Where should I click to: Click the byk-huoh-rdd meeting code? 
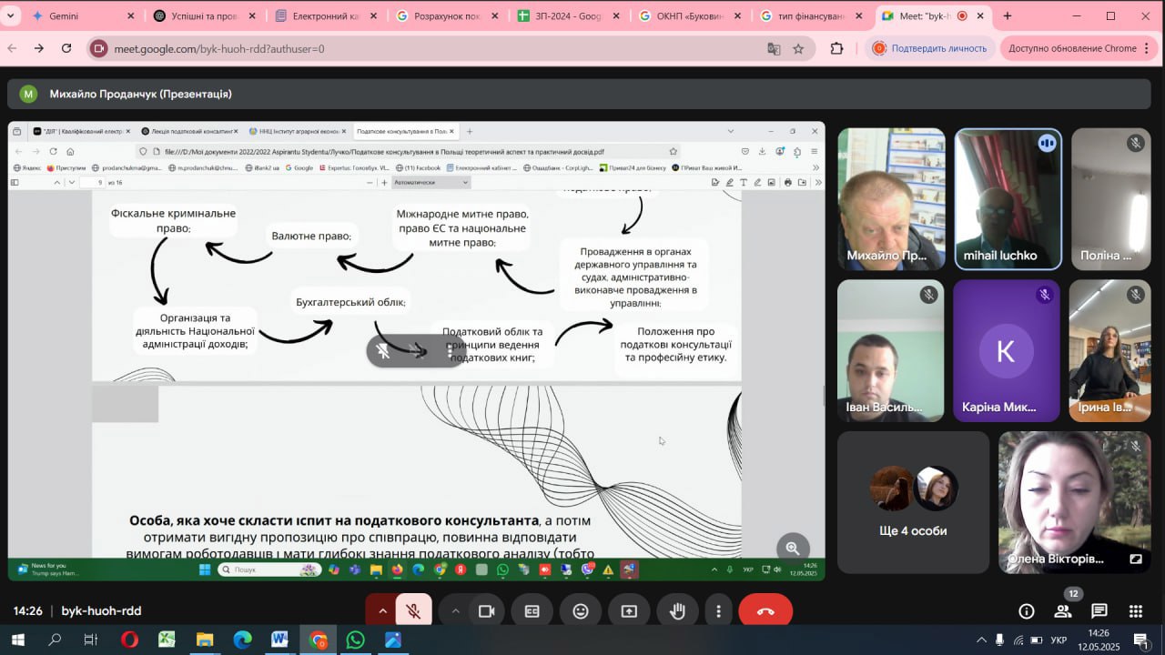click(101, 611)
